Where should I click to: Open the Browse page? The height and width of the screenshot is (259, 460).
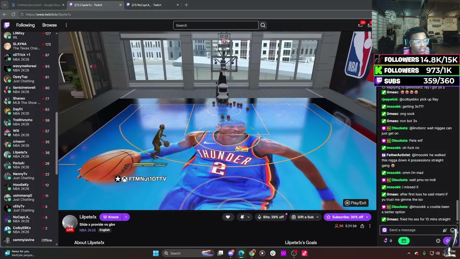(x=50, y=25)
